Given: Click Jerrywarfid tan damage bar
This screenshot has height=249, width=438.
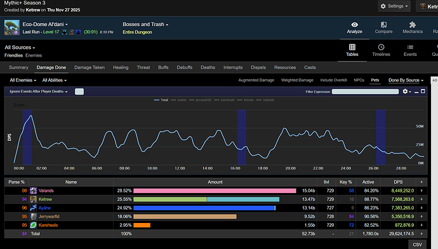Looking at the screenshot, I should coord(185,217).
